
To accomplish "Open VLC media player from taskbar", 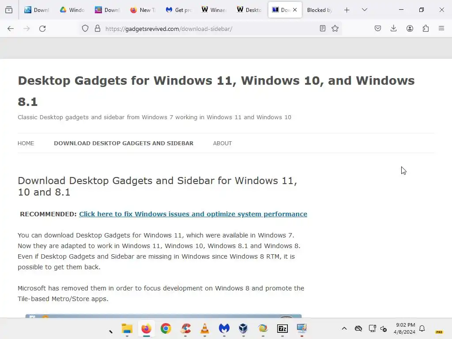I will click(x=205, y=328).
